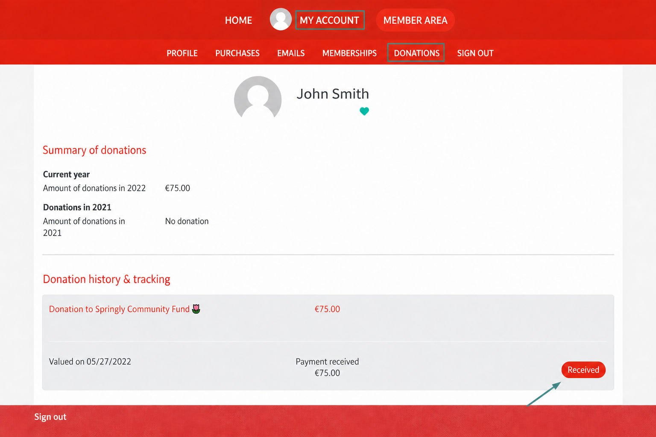Click the John Smith name heading
Screen dimensions: 656x437
point(333,94)
